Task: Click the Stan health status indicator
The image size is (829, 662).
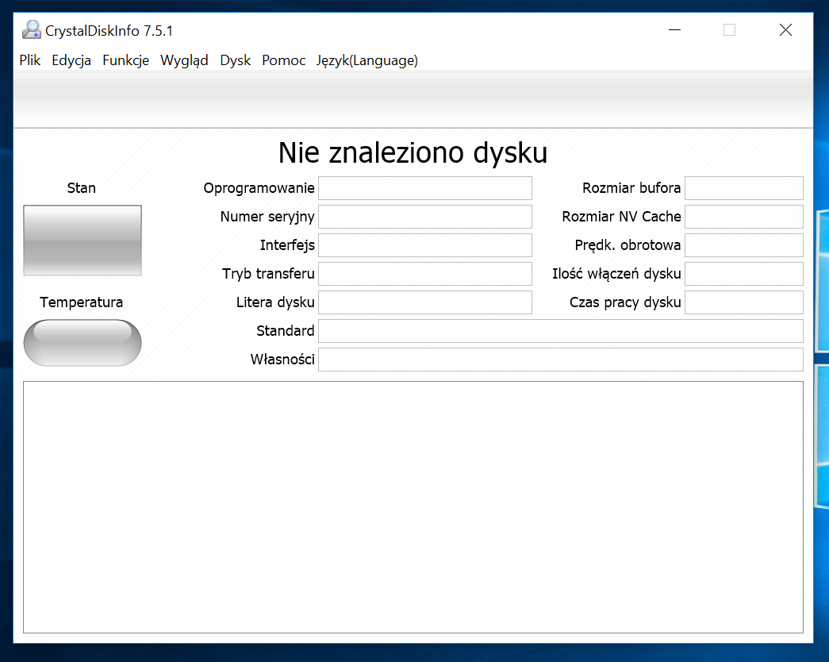Action: pos(82,240)
